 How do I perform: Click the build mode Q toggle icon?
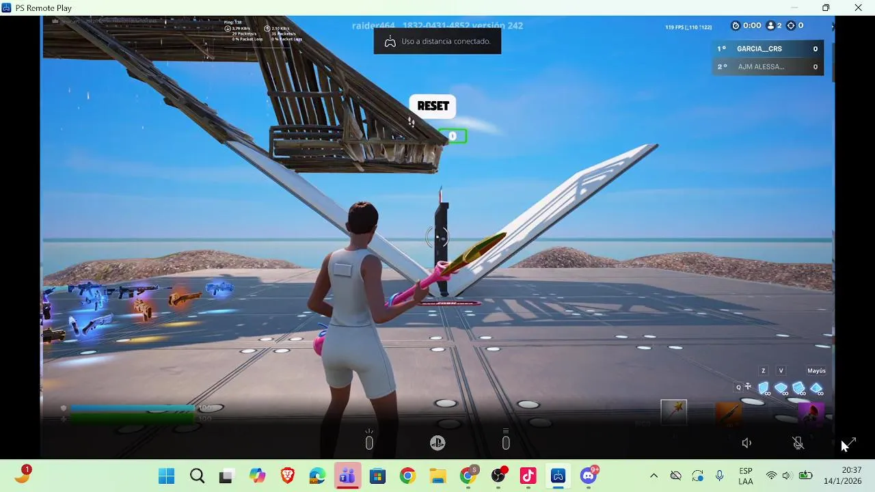pyautogui.click(x=744, y=387)
